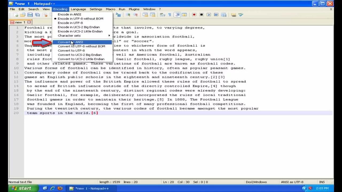The height and width of the screenshot is (192, 342).
Task: Click the INS status bar indicator
Action: 322,182
